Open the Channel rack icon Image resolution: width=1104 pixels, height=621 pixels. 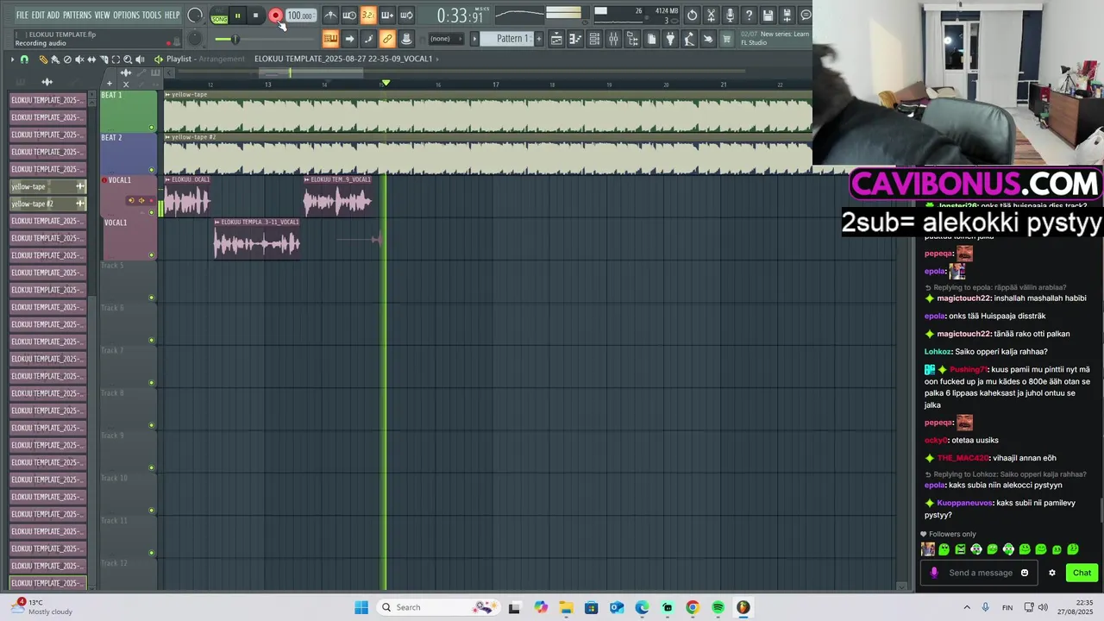click(x=594, y=39)
